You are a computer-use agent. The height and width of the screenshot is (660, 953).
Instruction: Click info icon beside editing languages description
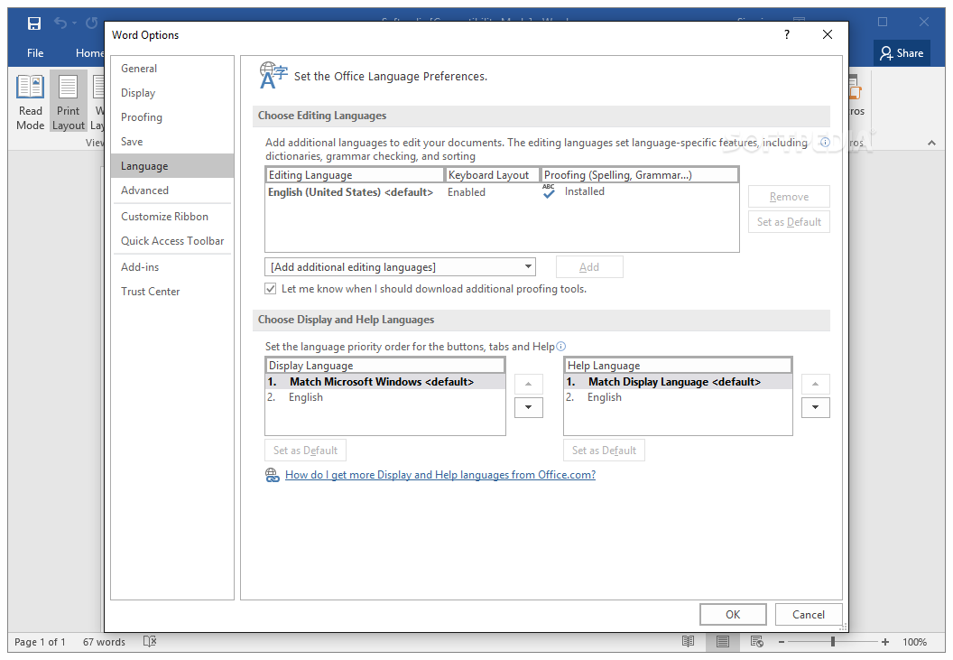point(826,143)
